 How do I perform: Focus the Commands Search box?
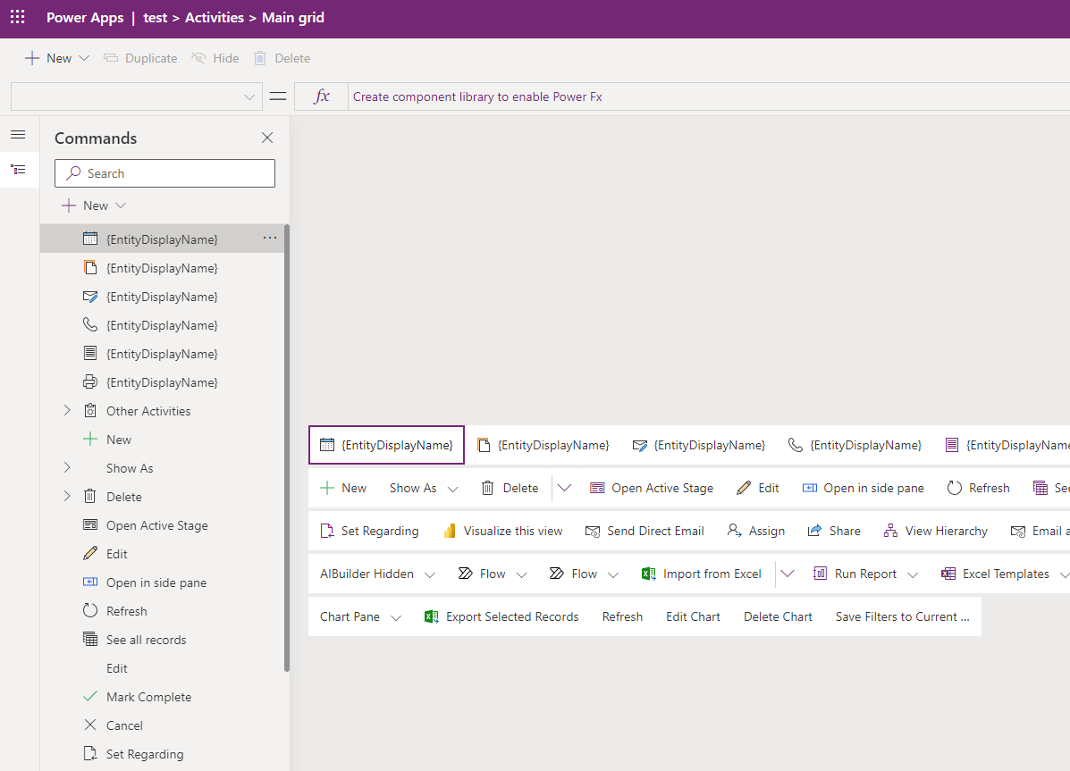pos(165,173)
